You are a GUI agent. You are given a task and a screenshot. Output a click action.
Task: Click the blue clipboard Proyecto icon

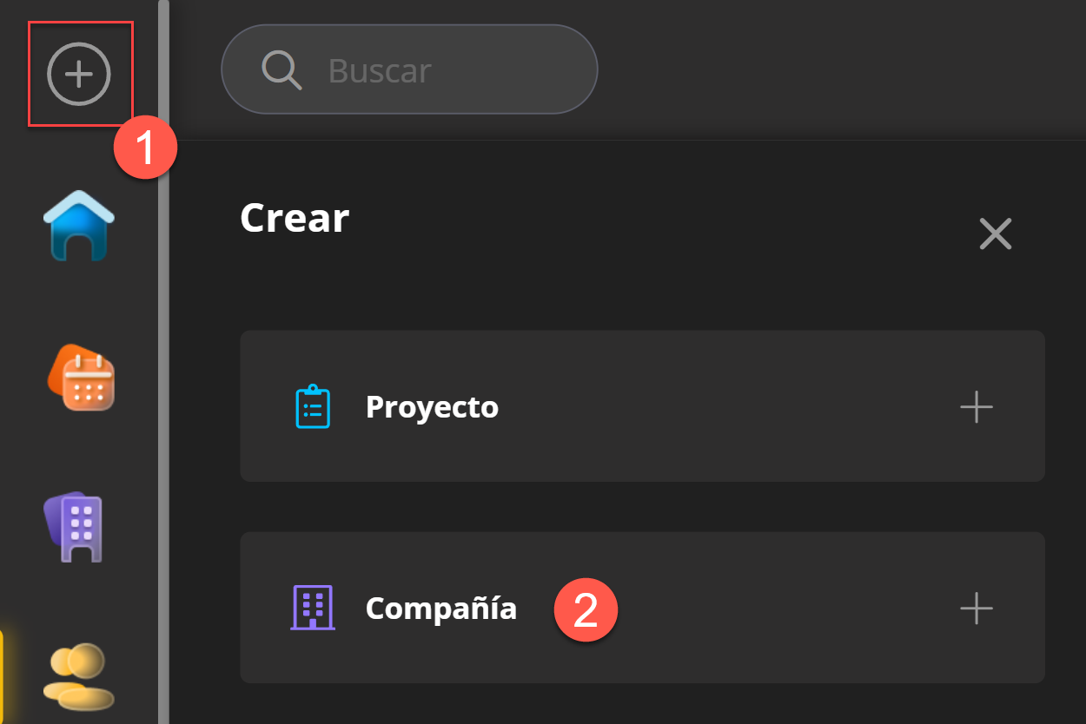click(313, 406)
